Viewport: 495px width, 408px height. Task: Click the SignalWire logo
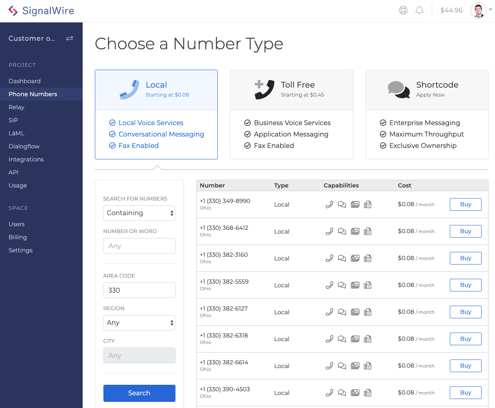41,11
